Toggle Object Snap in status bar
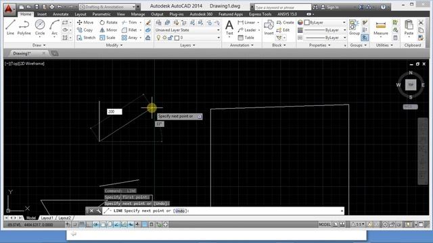The width and height of the screenshot is (433, 243). coord(103,225)
